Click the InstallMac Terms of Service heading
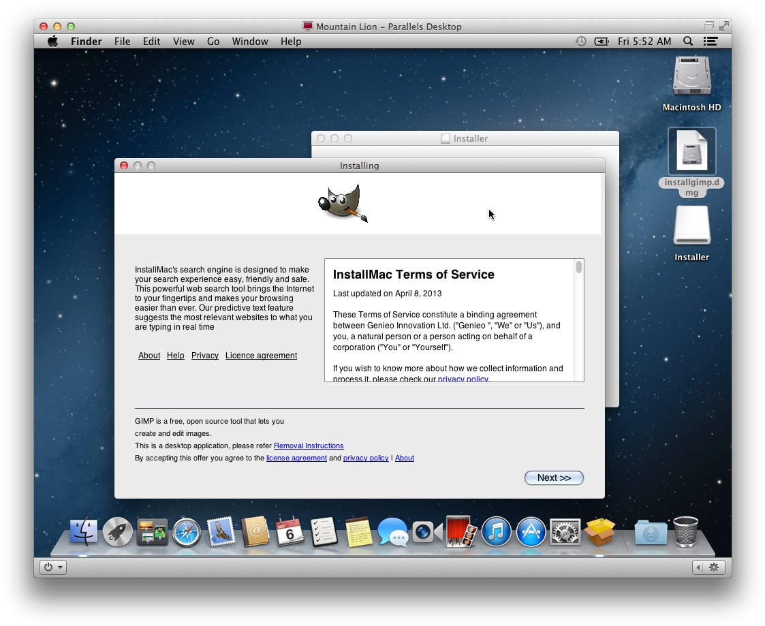Viewport: 765px width, 626px height. (413, 275)
